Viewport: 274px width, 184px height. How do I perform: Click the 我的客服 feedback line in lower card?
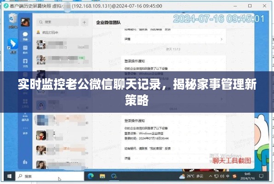[148, 149]
